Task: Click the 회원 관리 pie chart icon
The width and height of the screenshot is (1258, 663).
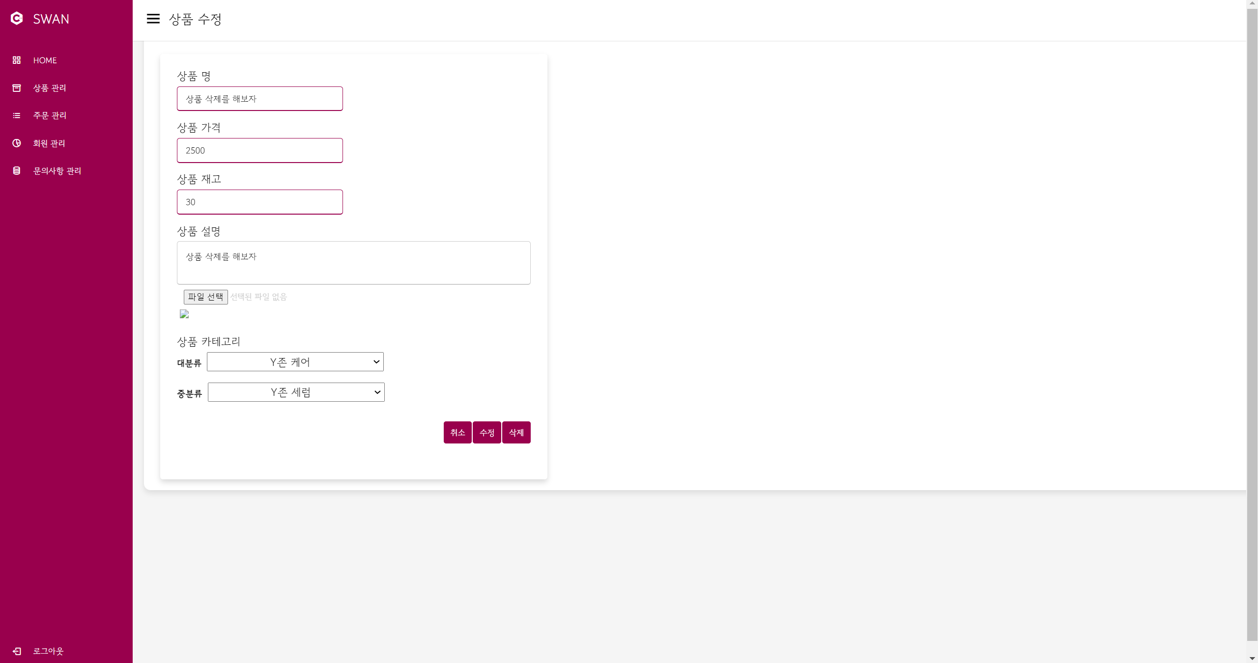Action: (x=17, y=143)
